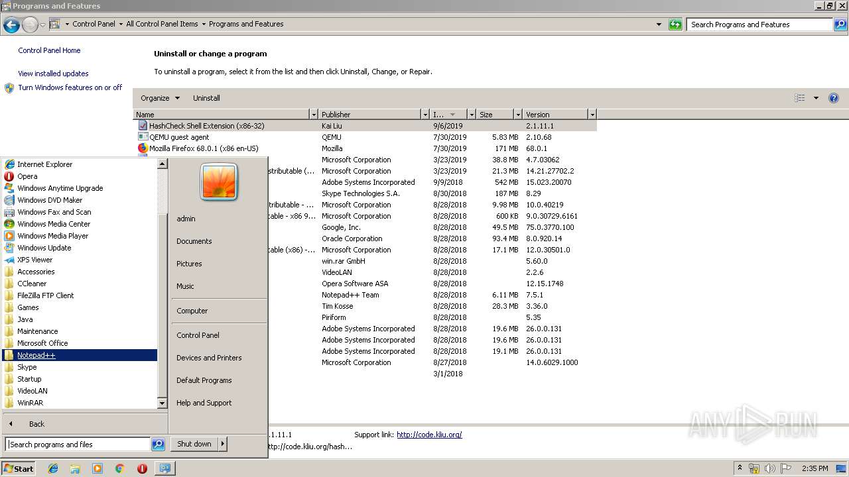Screen dimensions: 849x477
Task: Click the Back navigation arrow
Action: coord(11,25)
